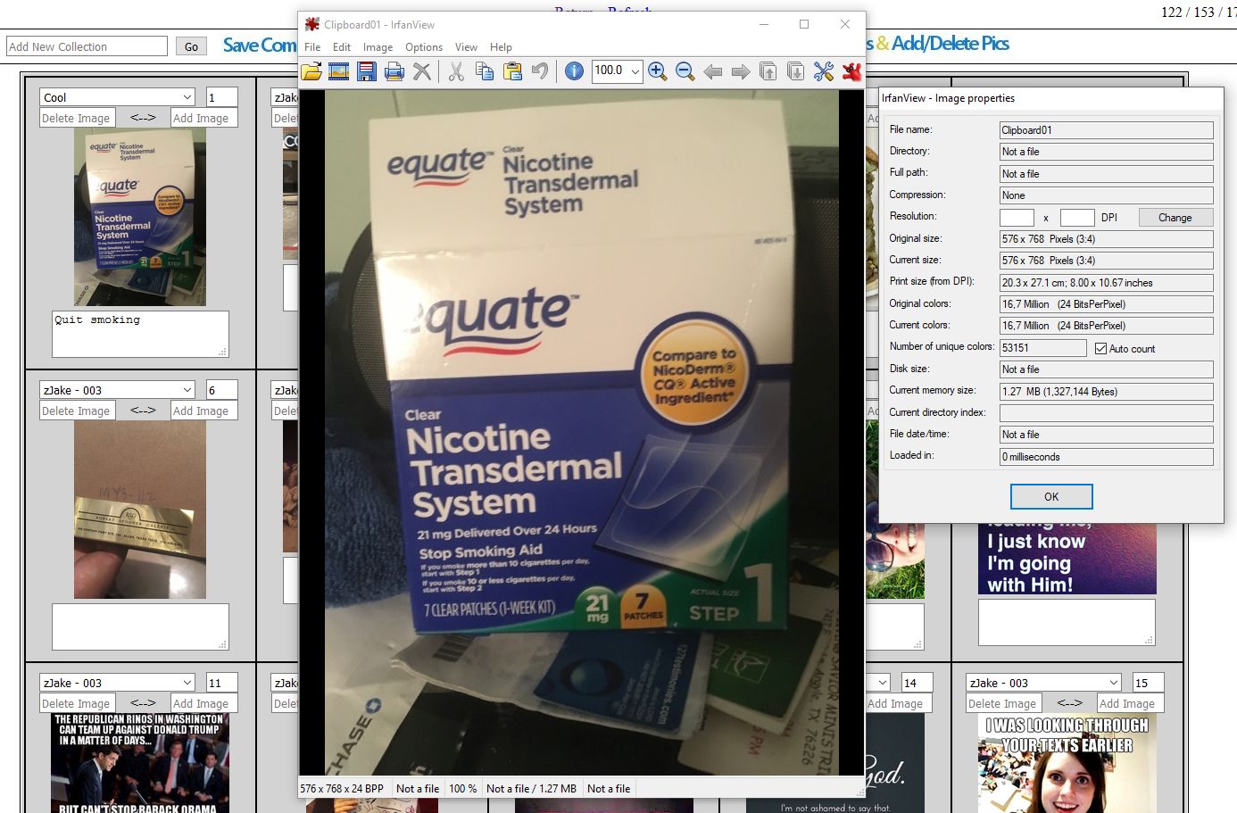
Task: Open image Information blue icon
Action: [574, 71]
